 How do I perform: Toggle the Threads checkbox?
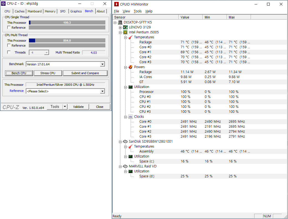pos(9,52)
